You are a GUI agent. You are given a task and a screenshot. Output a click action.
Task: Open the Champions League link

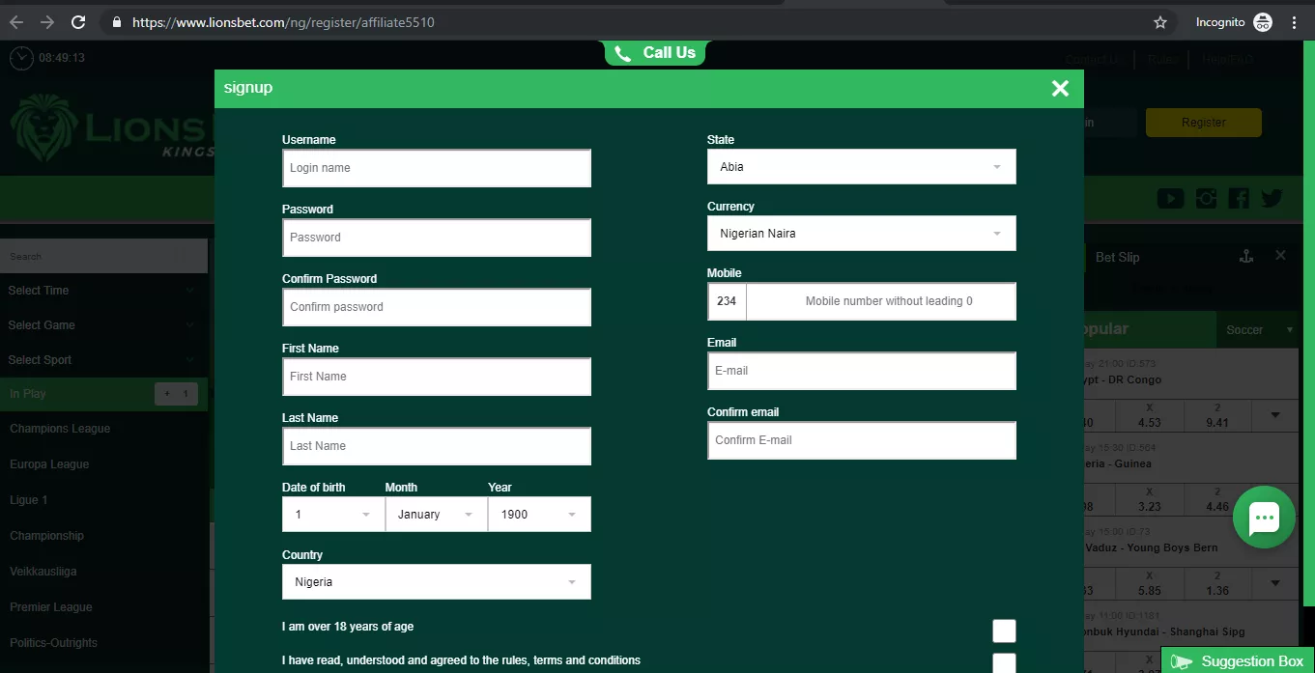point(60,428)
